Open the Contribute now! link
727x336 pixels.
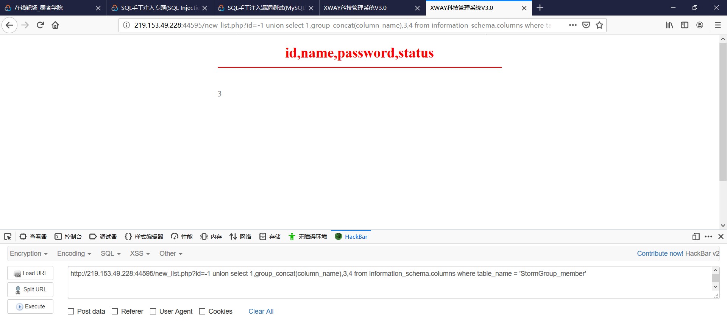[660, 254]
